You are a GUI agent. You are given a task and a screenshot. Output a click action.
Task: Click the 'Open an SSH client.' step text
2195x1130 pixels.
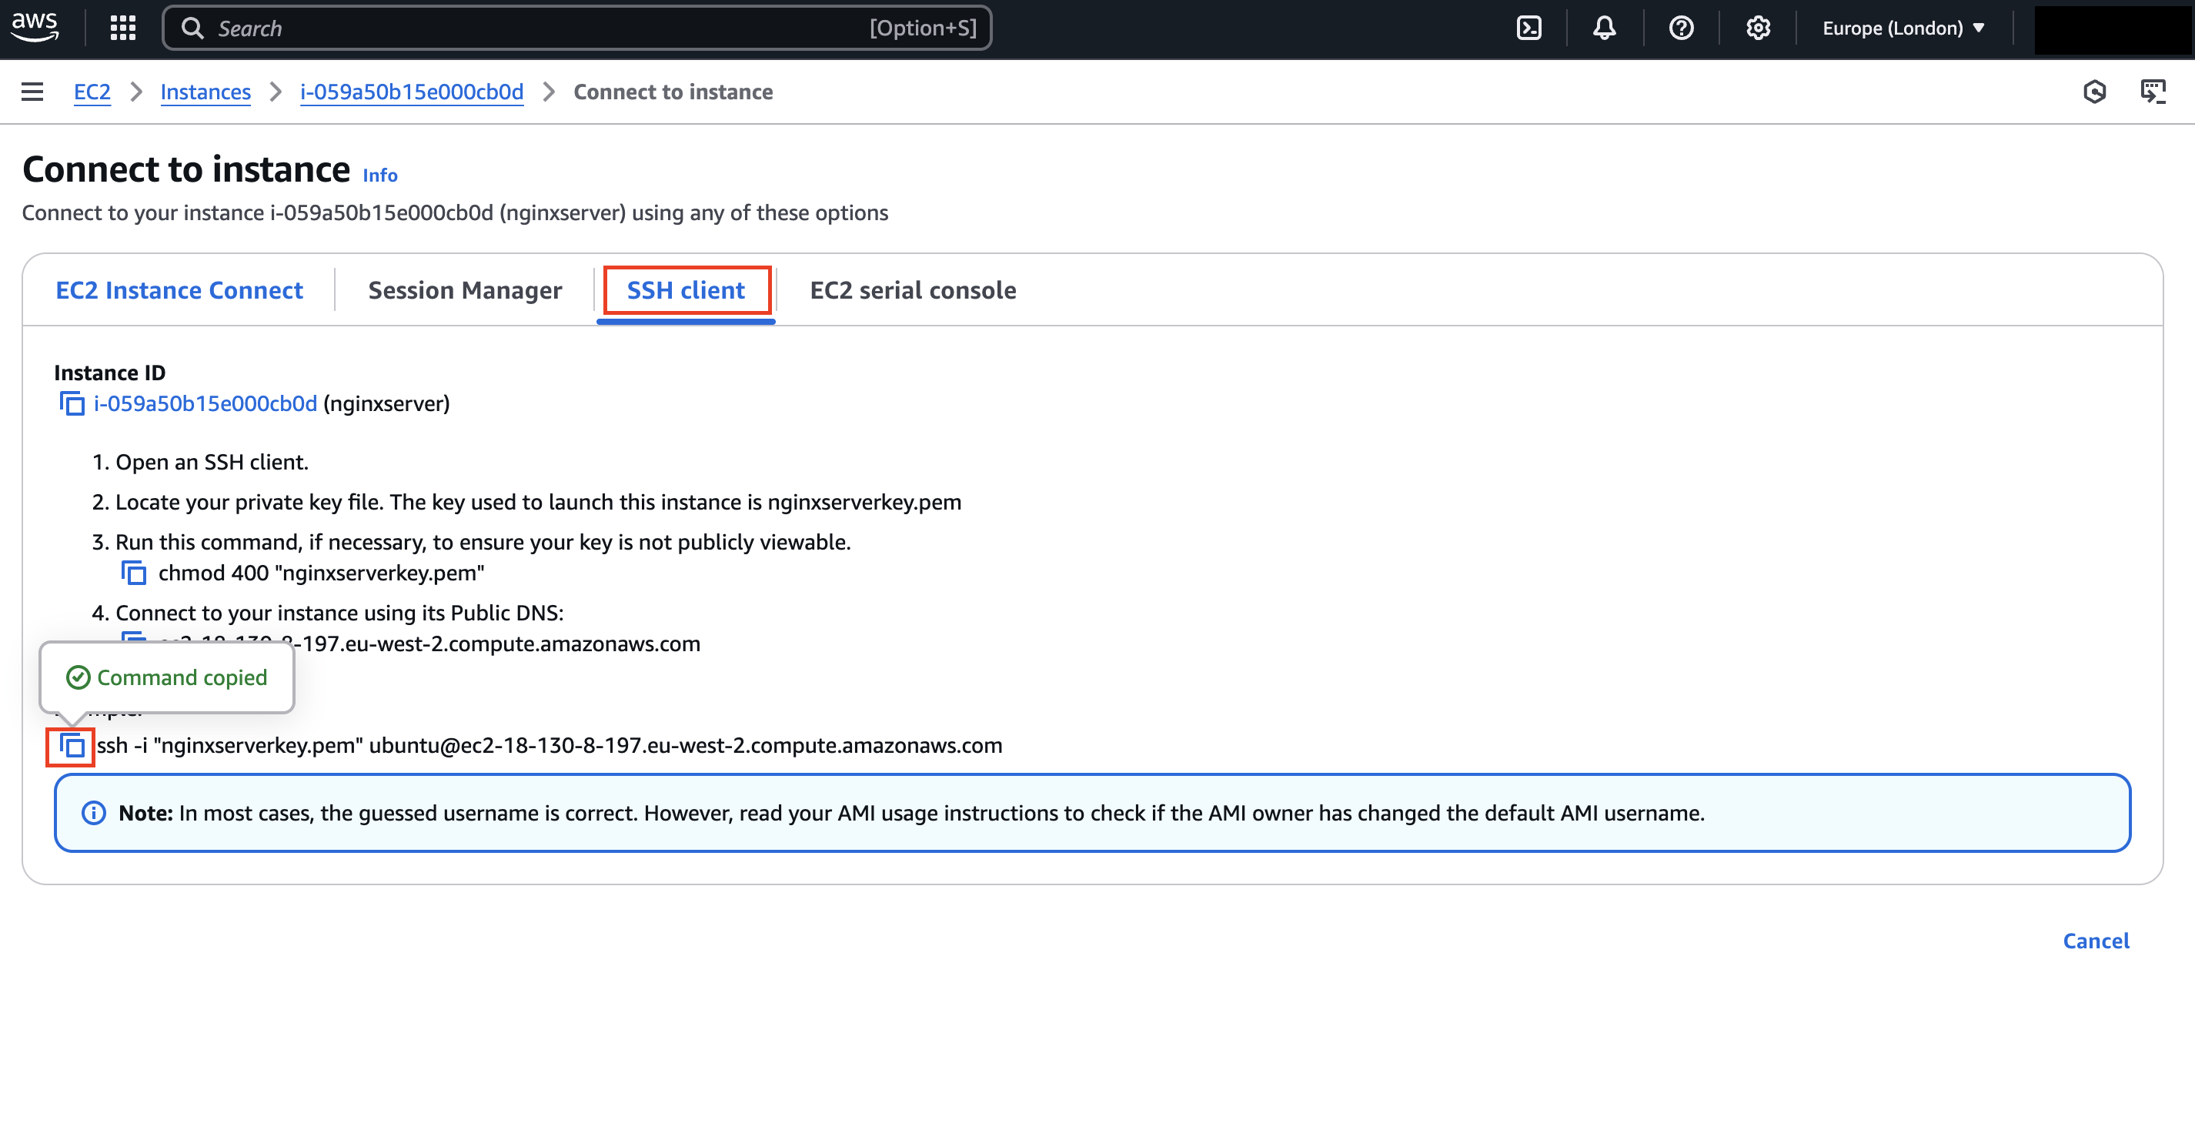coord(212,462)
